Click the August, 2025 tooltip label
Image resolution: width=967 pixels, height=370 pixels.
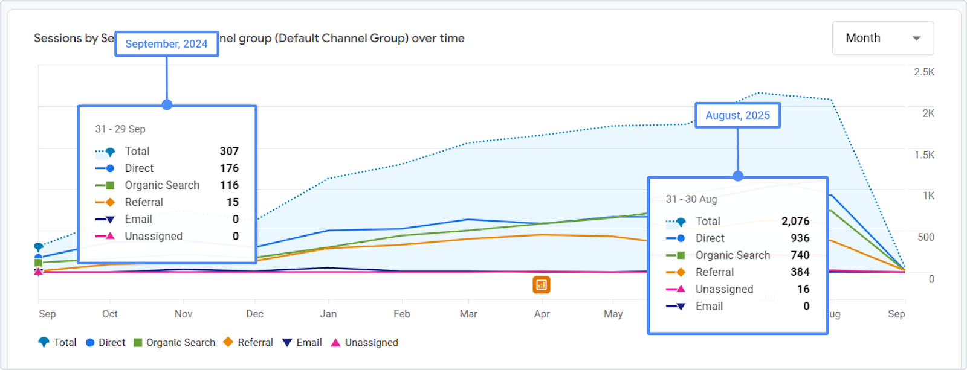737,115
